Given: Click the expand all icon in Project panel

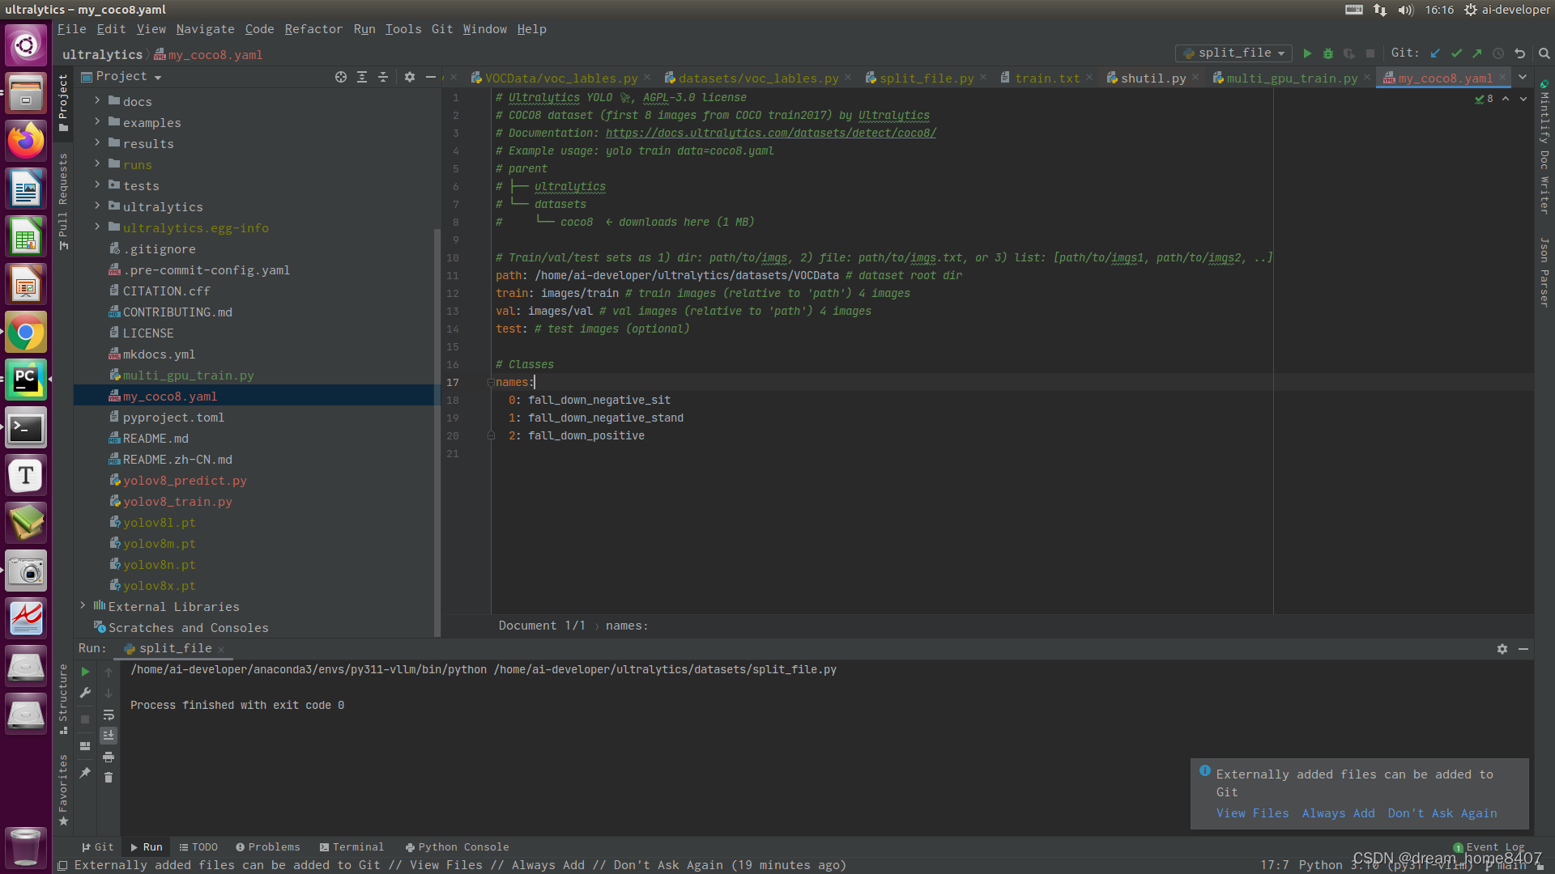Looking at the screenshot, I should coord(362,77).
